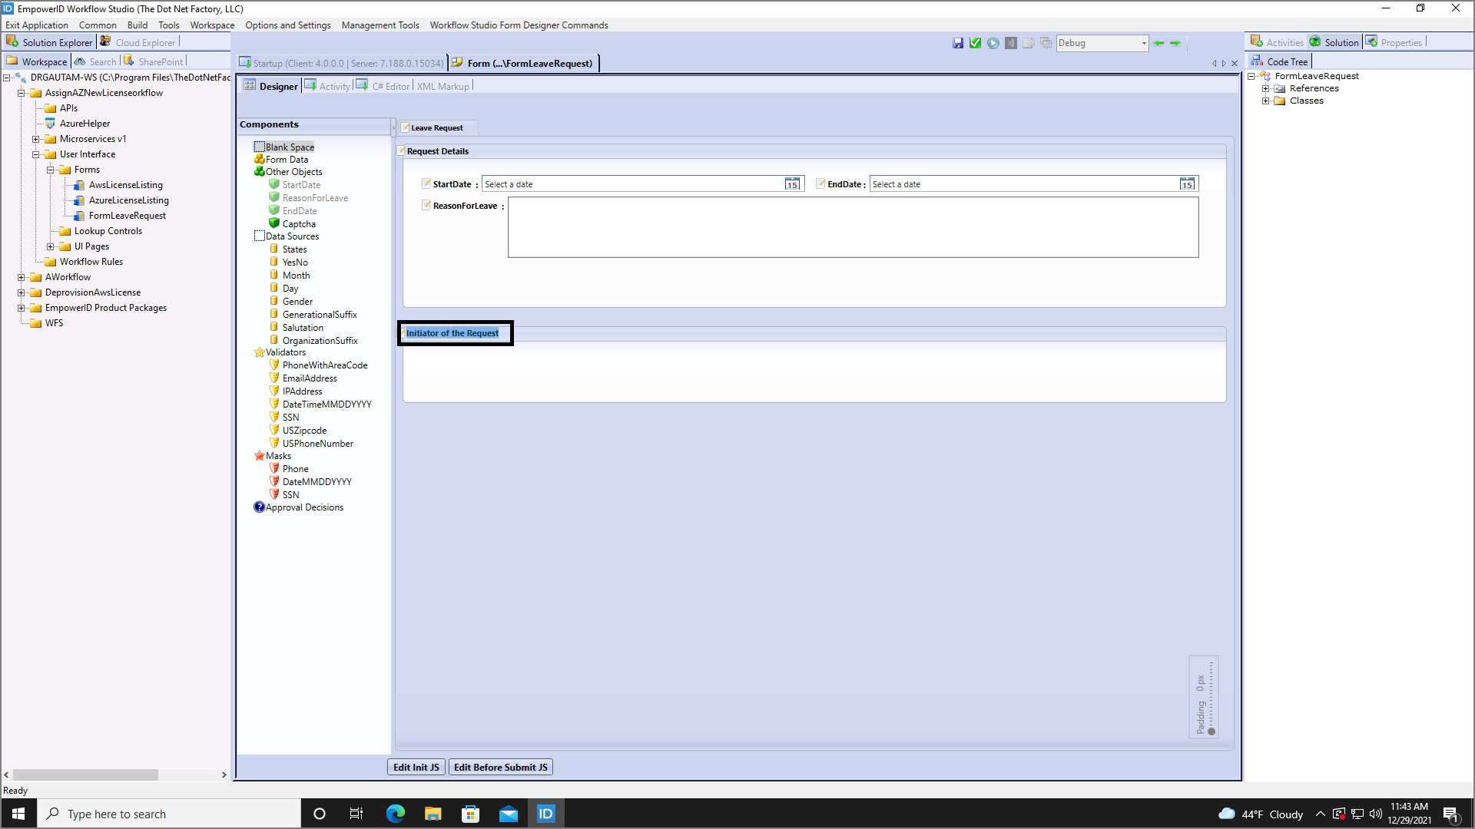
Task: Click the green back arrow icon
Action: tap(1158, 43)
